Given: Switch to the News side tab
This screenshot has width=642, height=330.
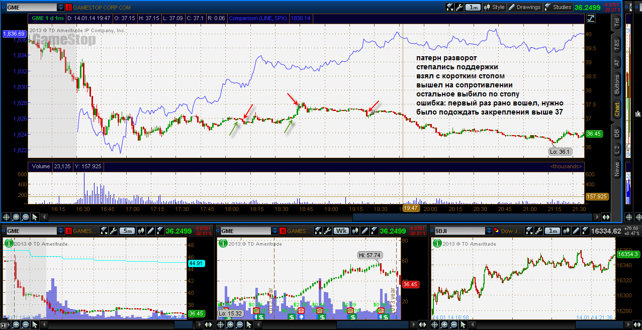Looking at the screenshot, I should coord(616,170).
